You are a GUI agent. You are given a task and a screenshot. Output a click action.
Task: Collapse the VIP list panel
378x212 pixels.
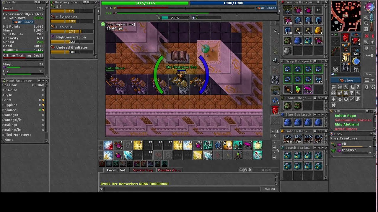(371, 111)
